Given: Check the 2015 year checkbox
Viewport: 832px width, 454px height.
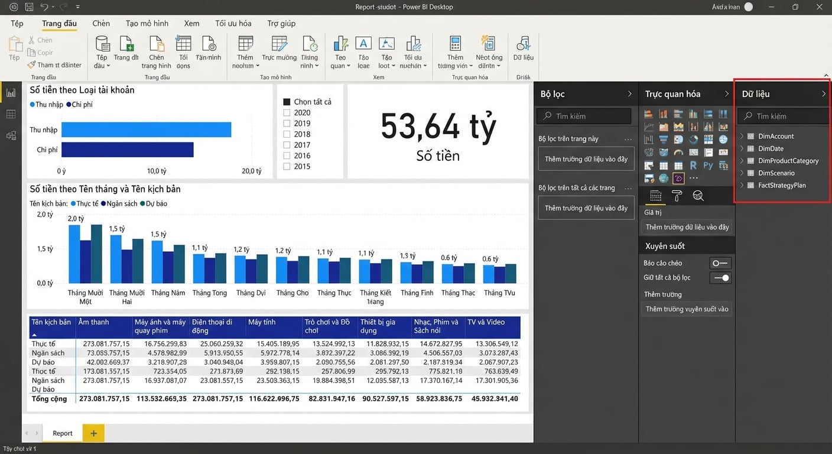Looking at the screenshot, I should (287, 166).
